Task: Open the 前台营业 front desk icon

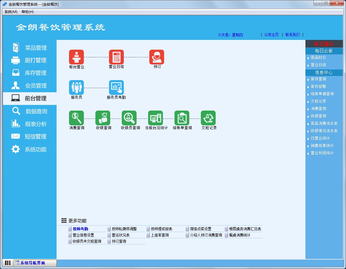Action: (x=76, y=57)
